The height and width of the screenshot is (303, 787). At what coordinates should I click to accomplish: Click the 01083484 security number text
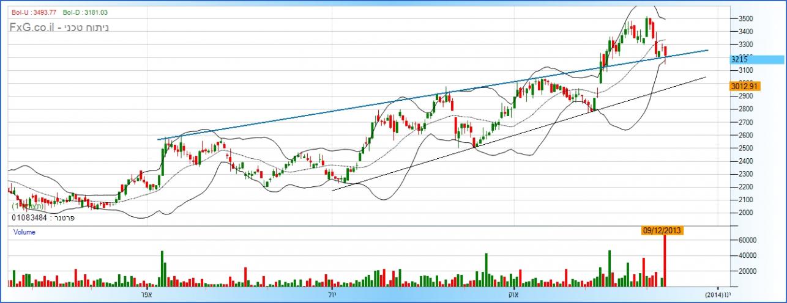tap(28, 217)
